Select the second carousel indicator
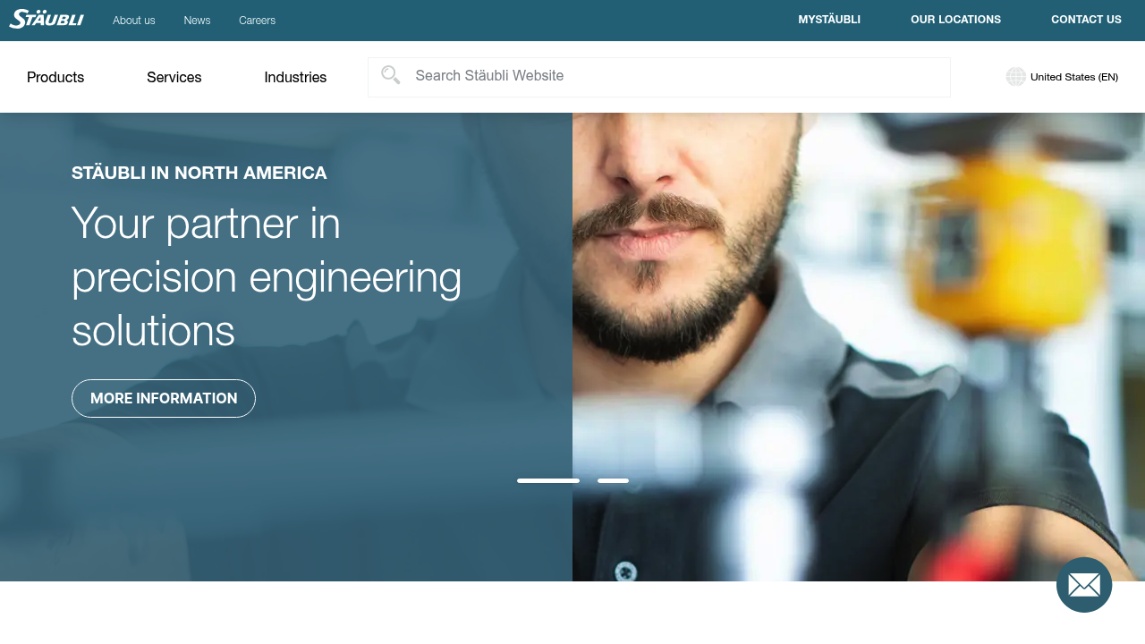This screenshot has width=1145, height=644. point(614,480)
